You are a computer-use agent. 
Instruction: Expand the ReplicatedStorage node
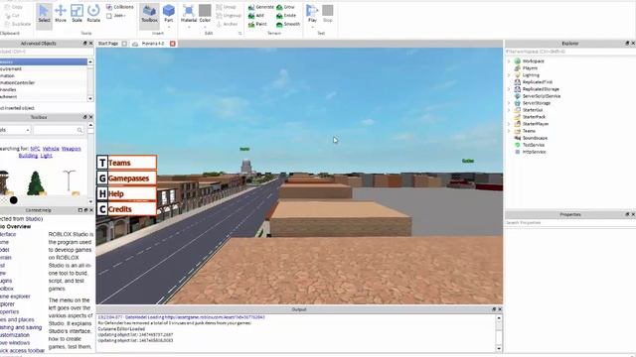tap(509, 89)
